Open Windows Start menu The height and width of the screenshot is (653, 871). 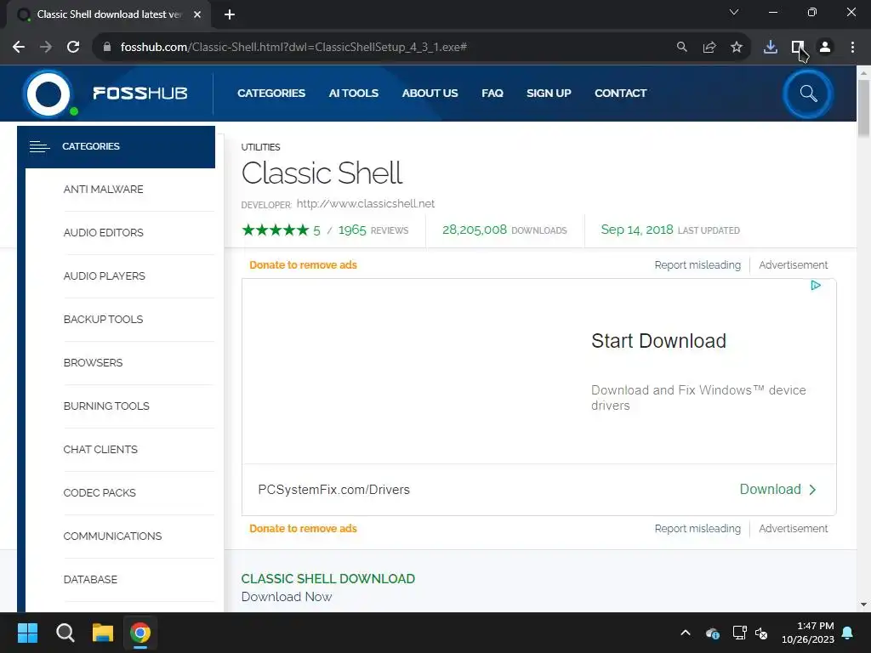click(x=27, y=633)
